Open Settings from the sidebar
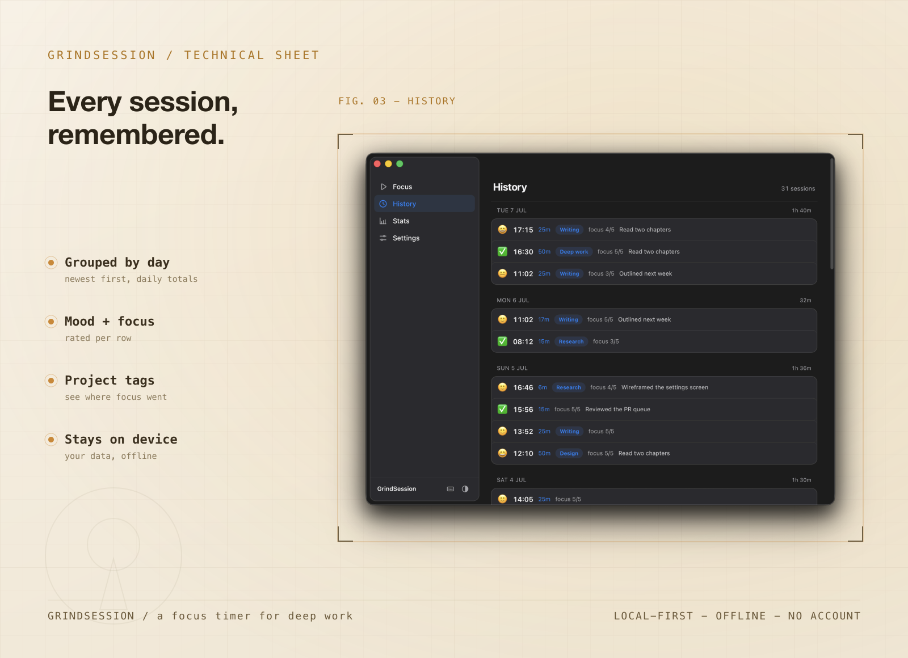This screenshot has height=658, width=908. coord(424,238)
